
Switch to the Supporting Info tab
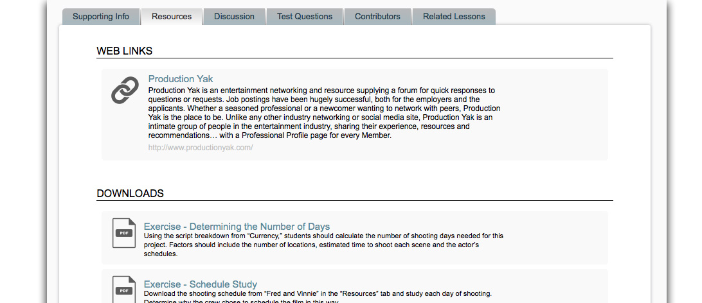[101, 17]
